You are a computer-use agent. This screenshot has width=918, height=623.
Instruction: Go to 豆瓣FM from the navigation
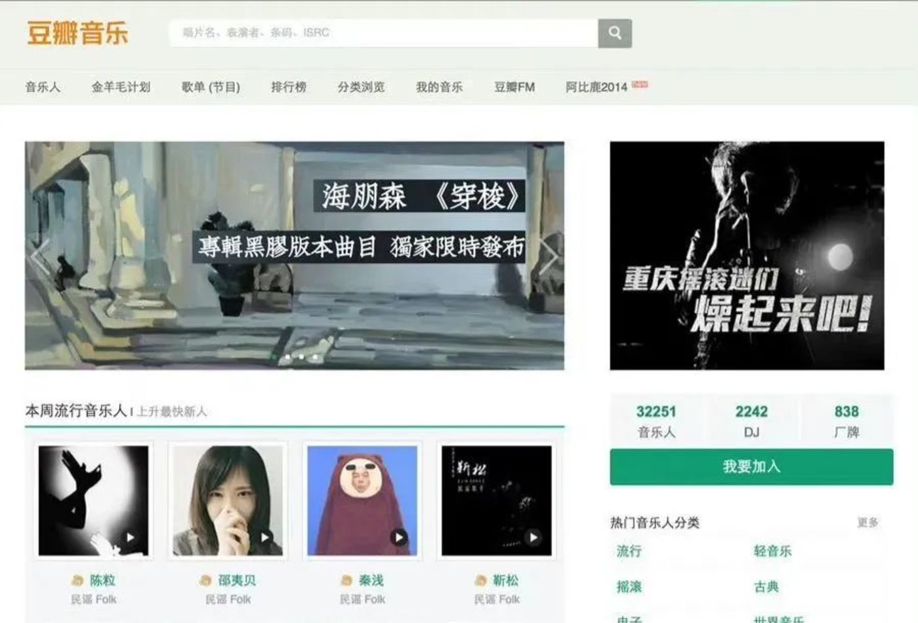[x=514, y=87]
